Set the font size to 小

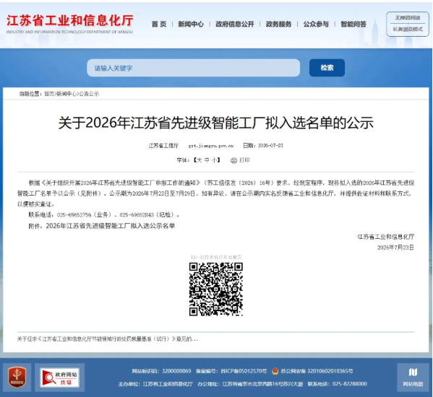pyautogui.click(x=214, y=160)
